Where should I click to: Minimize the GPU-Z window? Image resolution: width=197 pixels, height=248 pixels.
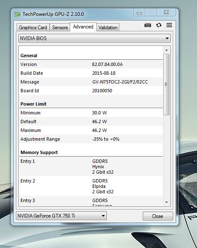(139, 13)
